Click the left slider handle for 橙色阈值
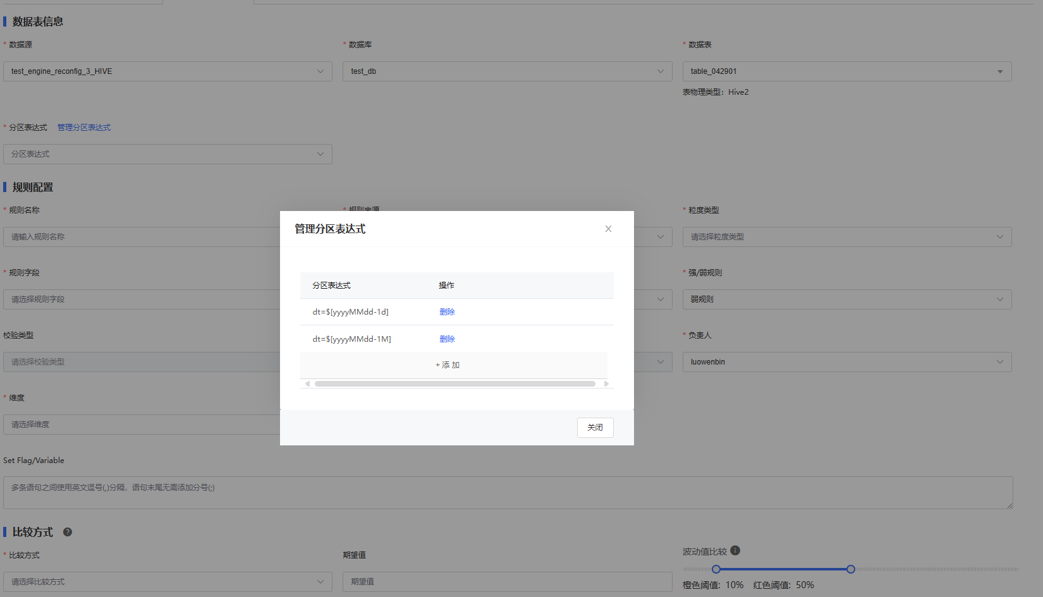This screenshot has height=597, width=1043. pos(716,569)
